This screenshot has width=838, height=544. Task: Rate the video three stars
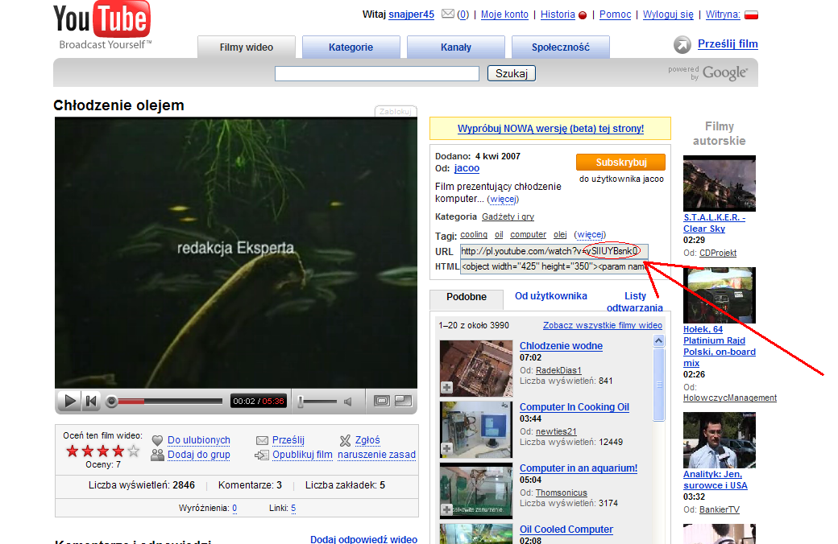(103, 451)
